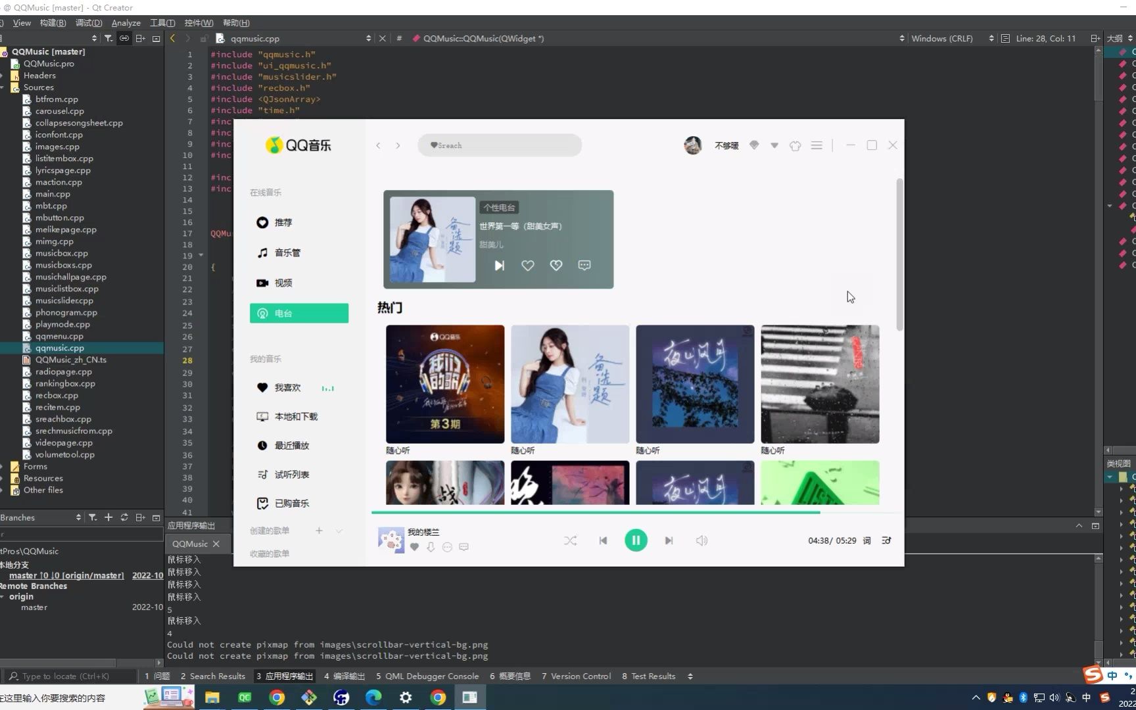The width and height of the screenshot is (1136, 710).
Task: Open the skin shirt icon
Action: click(x=795, y=145)
